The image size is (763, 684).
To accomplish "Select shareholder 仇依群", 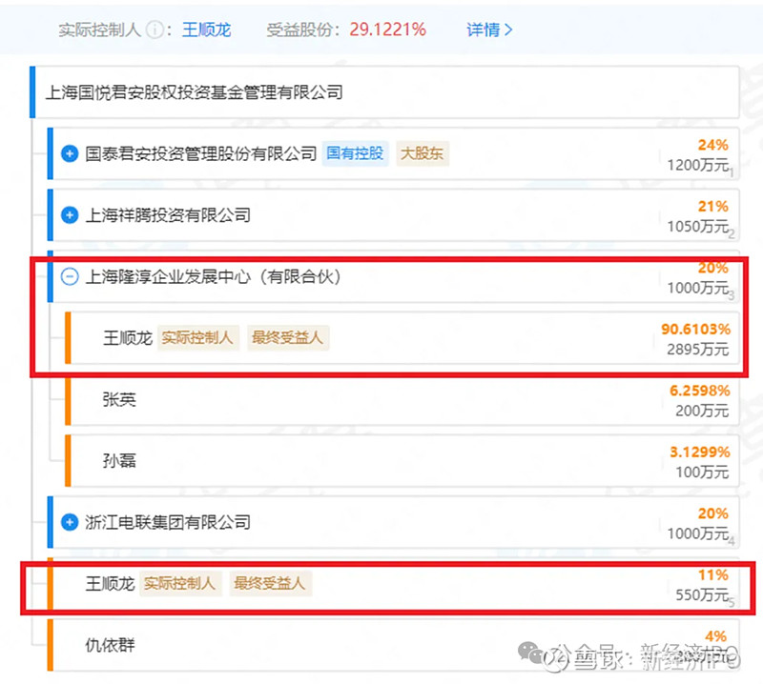I will pyautogui.click(x=111, y=645).
